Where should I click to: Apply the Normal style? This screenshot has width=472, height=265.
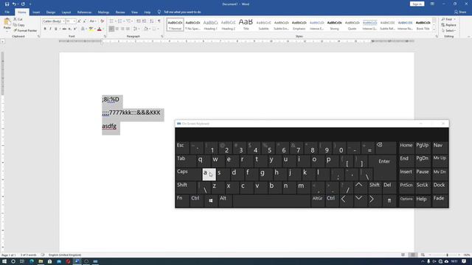pos(175,24)
